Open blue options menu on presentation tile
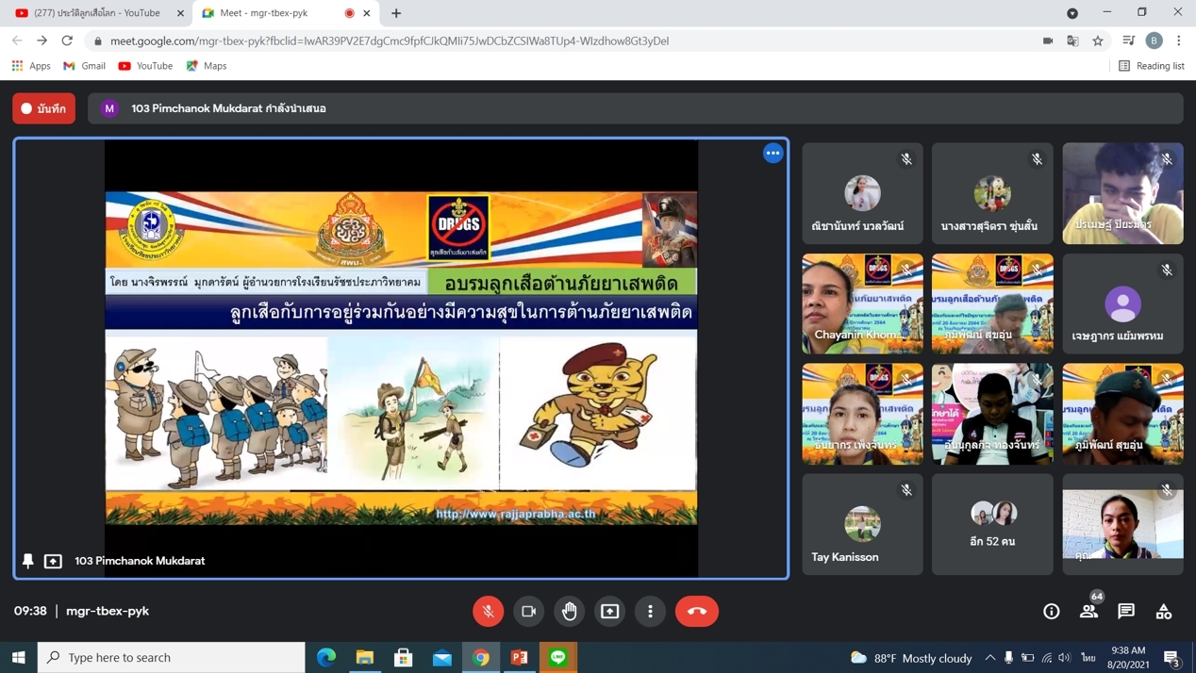This screenshot has height=673, width=1196. [x=772, y=153]
